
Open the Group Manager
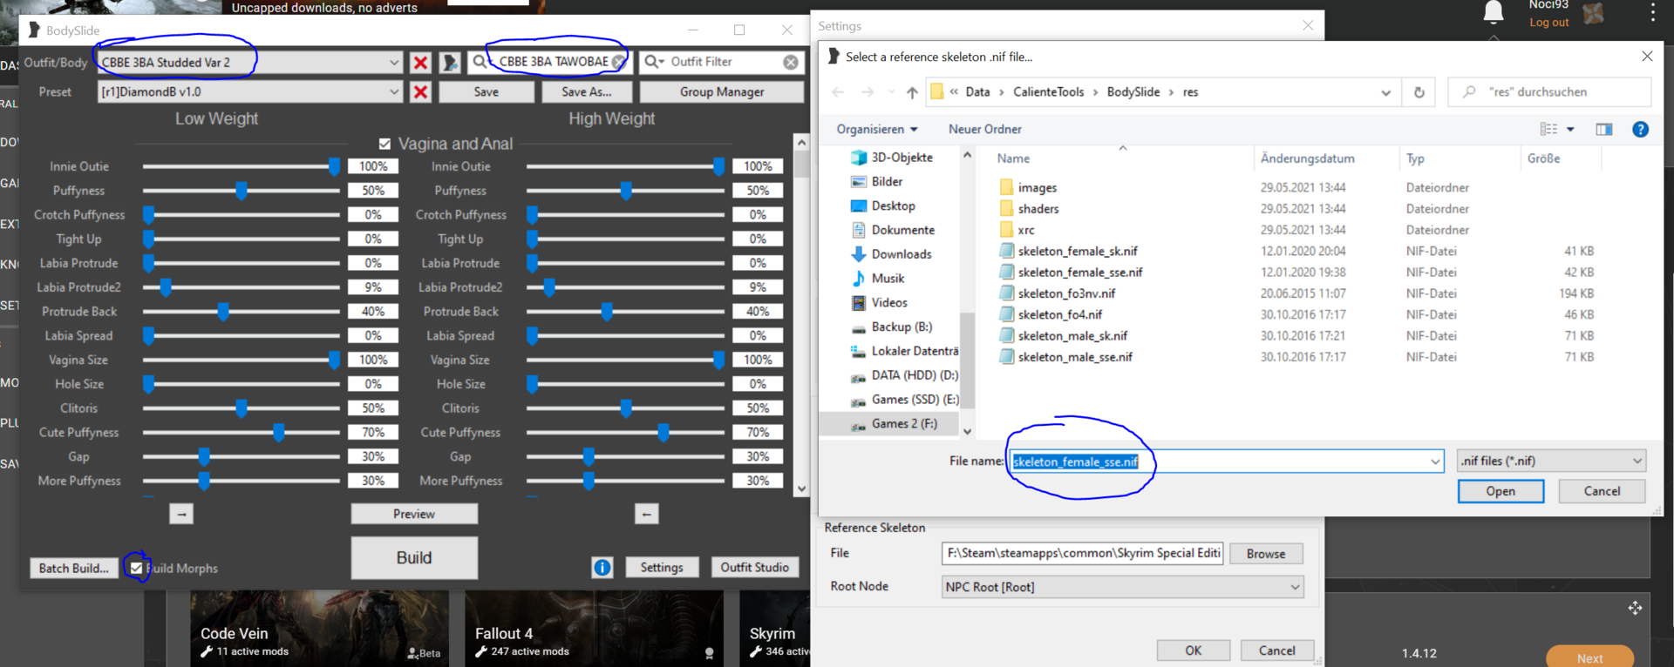[x=721, y=91]
